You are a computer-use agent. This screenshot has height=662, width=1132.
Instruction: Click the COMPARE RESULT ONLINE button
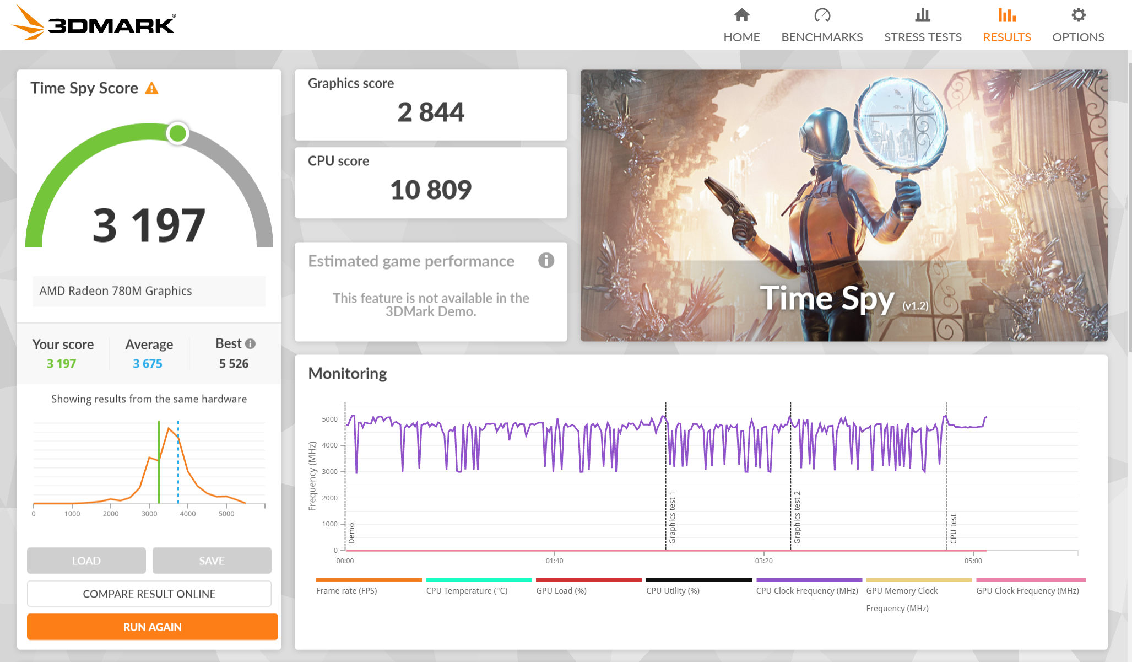149,594
